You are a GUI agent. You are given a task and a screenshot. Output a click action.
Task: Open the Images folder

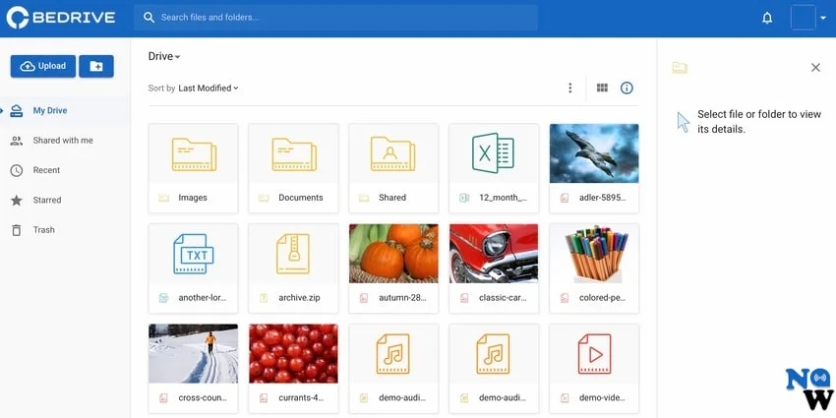(193, 167)
